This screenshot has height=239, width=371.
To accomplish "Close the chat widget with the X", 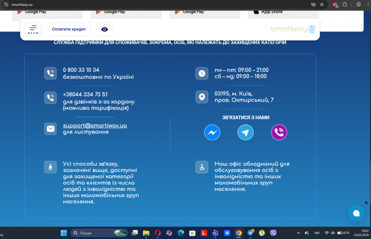I will click(366, 203).
